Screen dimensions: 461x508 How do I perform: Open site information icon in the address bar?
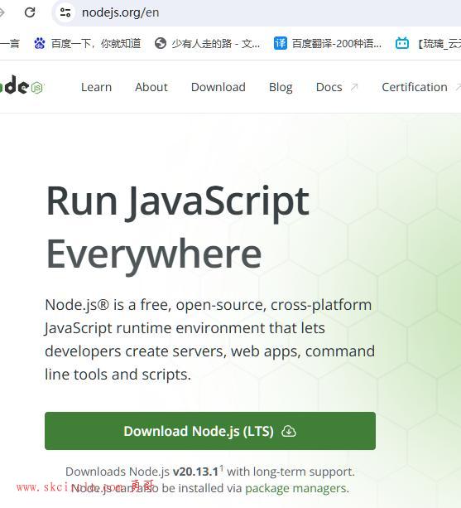tap(65, 12)
